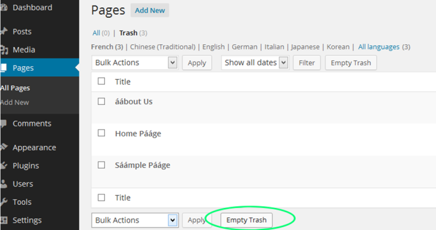Tick the Home Pááge checkbox
The image size is (436, 230).
[101, 133]
